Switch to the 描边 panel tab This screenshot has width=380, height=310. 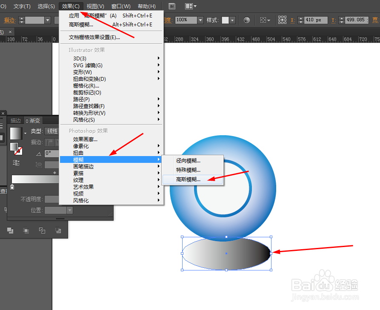[15, 121]
